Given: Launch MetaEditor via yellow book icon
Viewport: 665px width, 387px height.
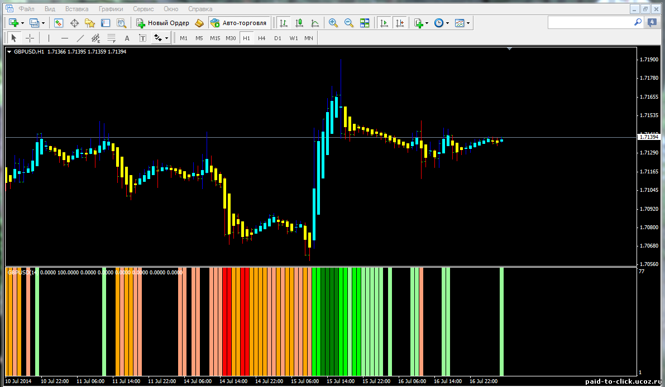Looking at the screenshot, I should [x=199, y=23].
